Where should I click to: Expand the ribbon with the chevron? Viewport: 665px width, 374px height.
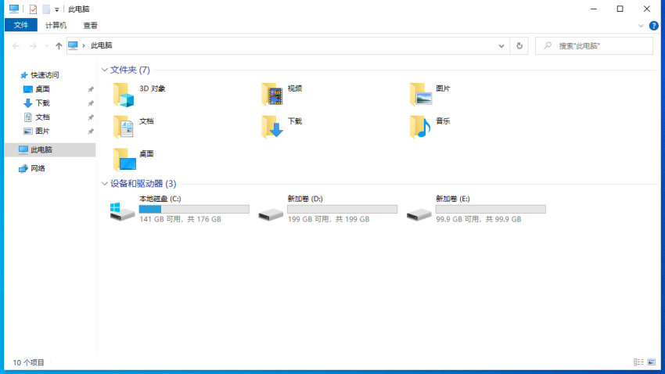tap(641, 26)
